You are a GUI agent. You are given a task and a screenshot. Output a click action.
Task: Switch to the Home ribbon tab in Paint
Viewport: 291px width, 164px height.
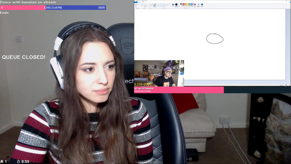click(140, 2)
